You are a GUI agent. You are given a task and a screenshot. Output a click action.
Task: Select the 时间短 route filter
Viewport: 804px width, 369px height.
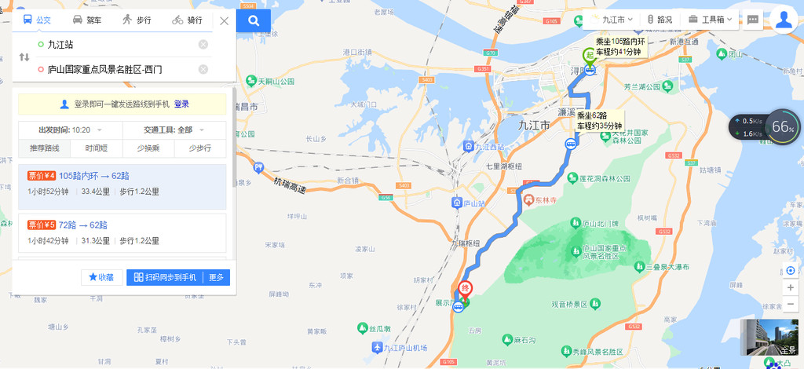97,148
